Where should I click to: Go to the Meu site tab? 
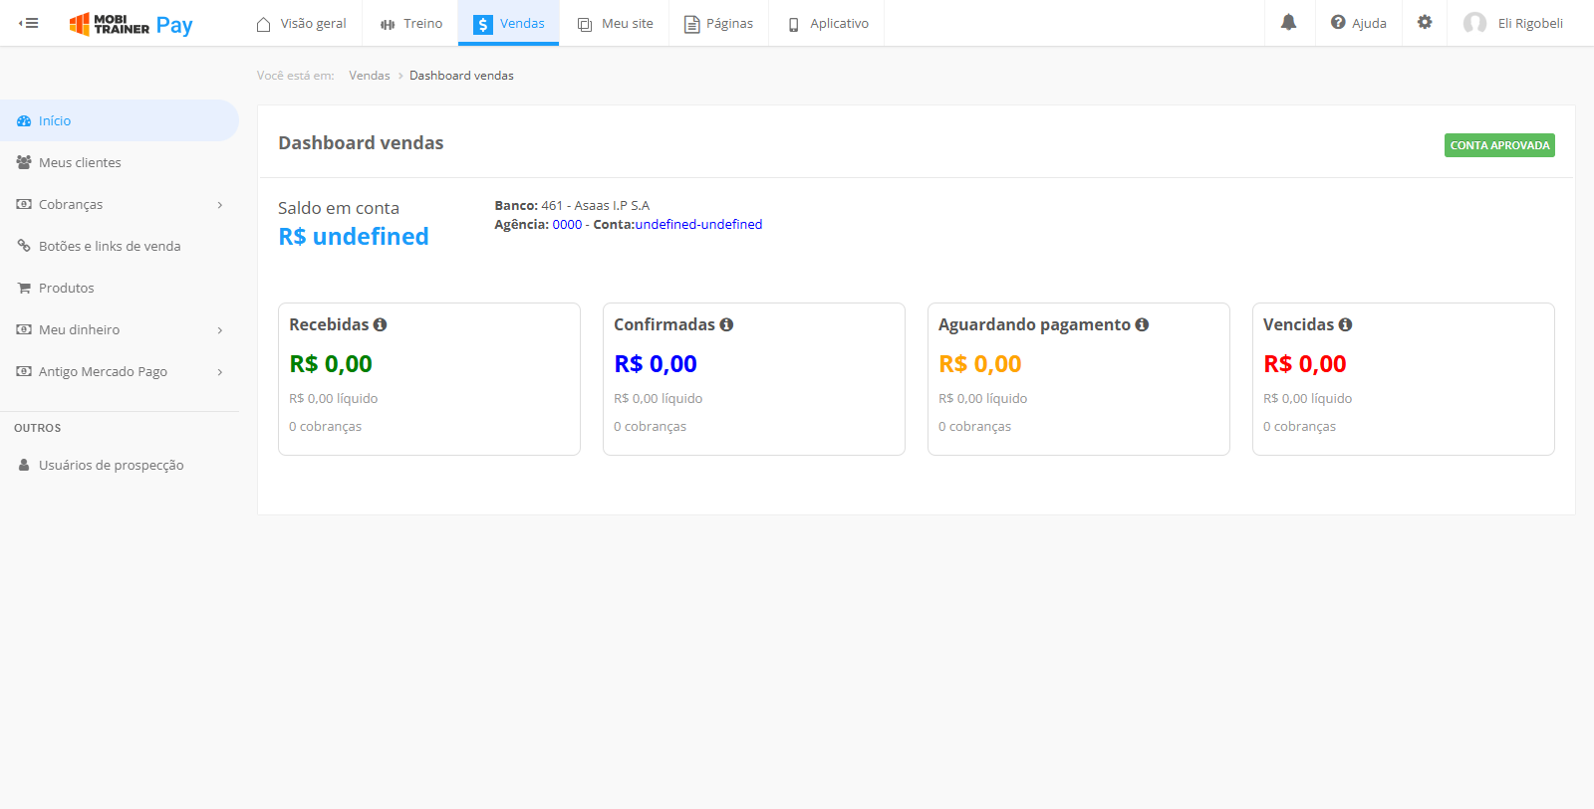[615, 23]
